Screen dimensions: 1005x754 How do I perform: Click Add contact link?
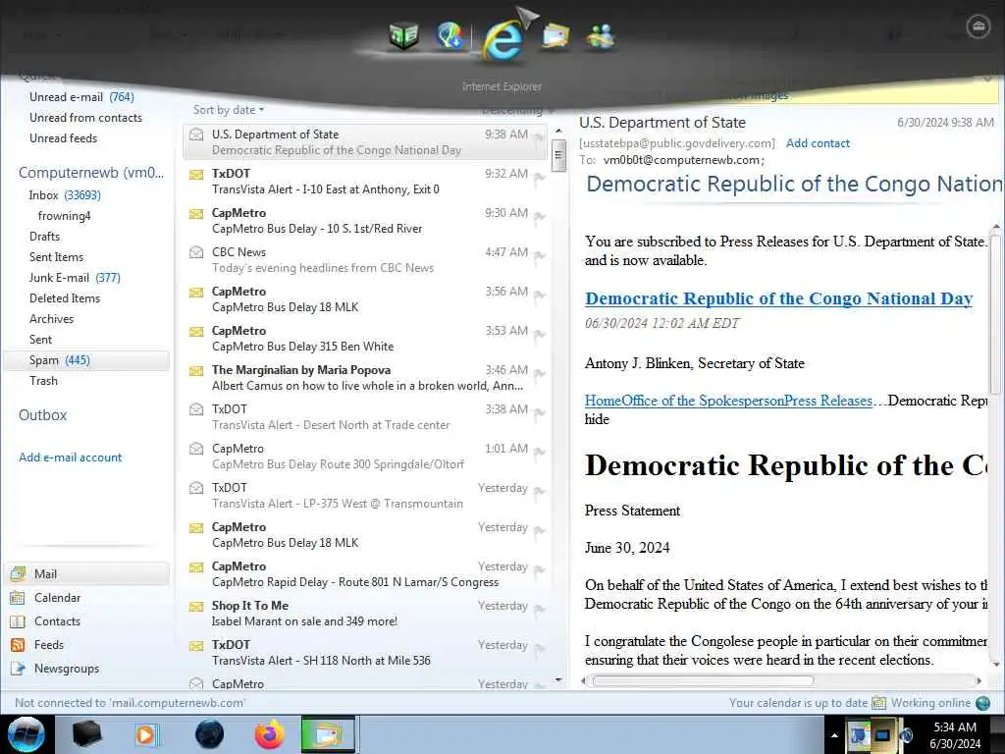click(x=818, y=143)
